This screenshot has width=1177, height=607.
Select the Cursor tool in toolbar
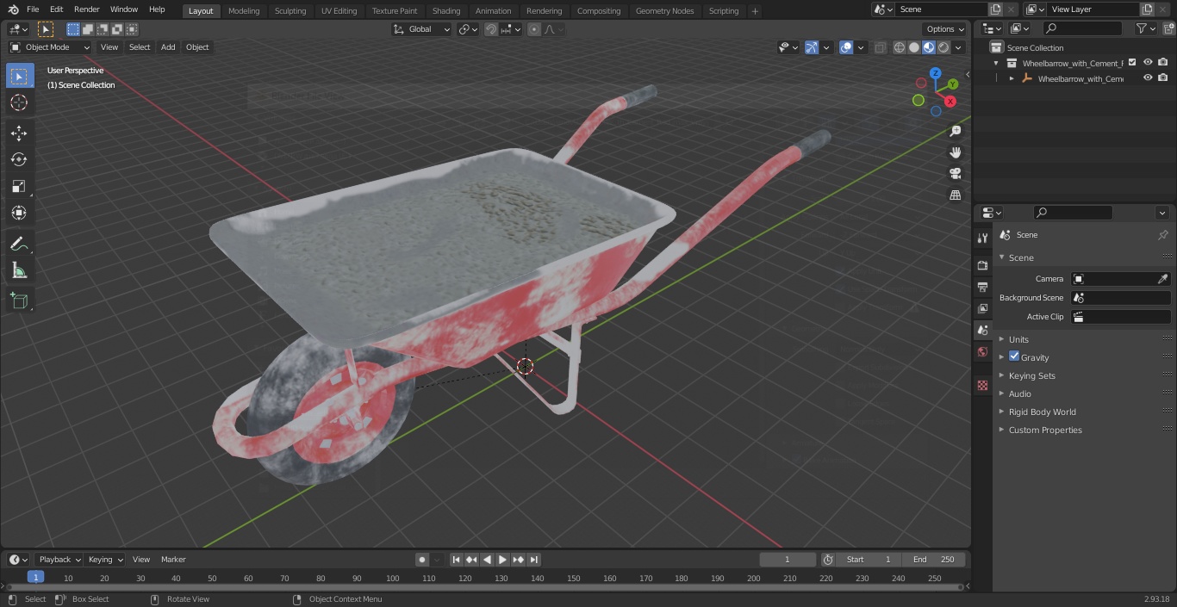tap(19, 102)
